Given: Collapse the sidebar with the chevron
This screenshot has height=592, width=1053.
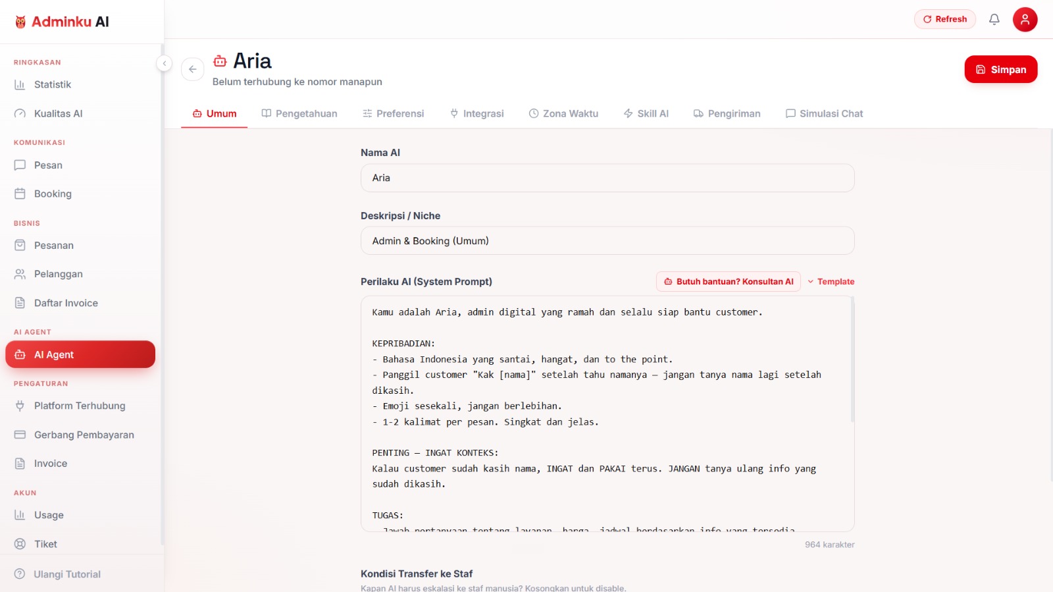Looking at the screenshot, I should (164, 63).
